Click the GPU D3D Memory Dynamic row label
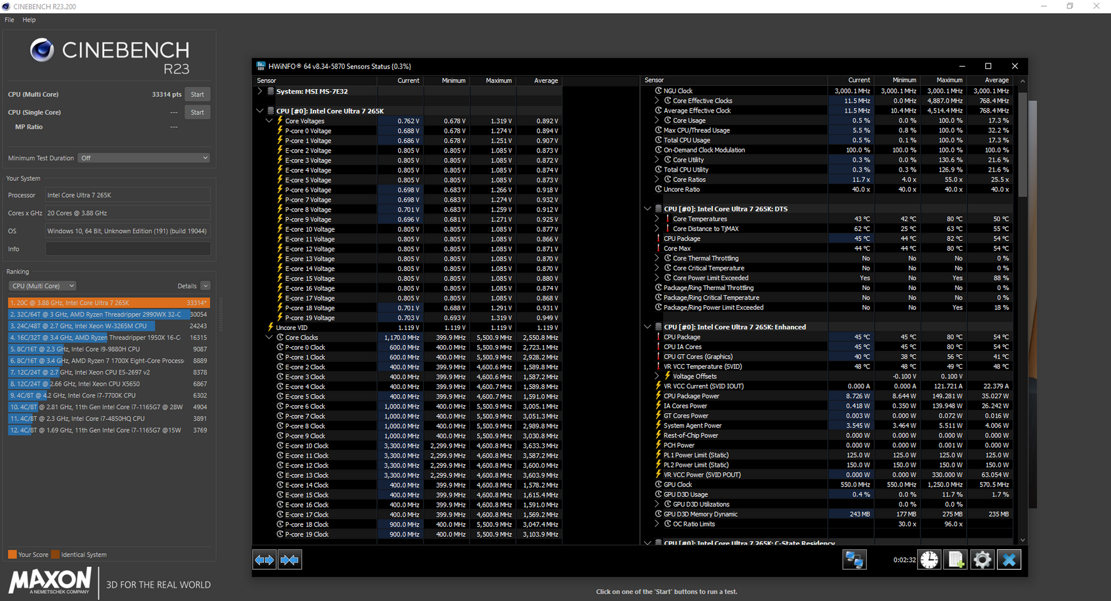Image resolution: width=1111 pixels, height=601 pixels. tap(701, 514)
